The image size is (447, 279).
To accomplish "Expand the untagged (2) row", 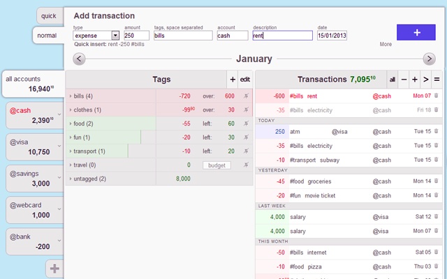I will (71, 179).
